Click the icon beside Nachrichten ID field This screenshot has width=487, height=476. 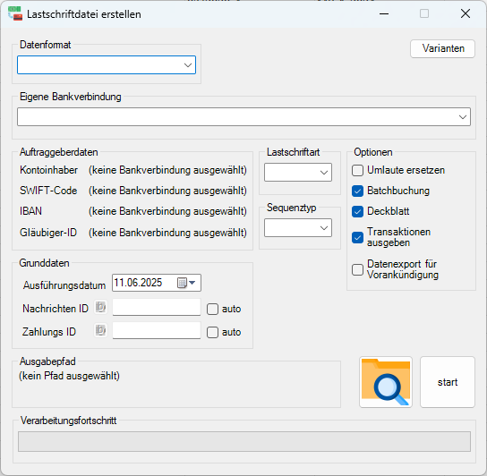point(100,308)
